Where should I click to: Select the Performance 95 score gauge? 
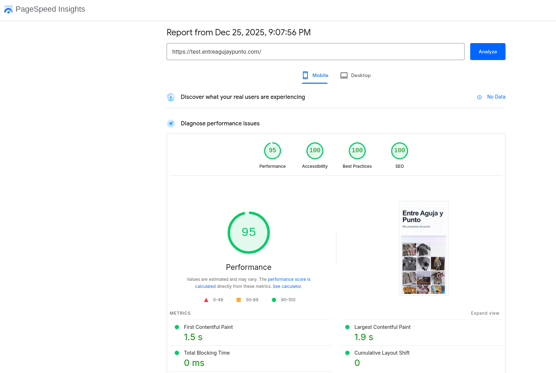pyautogui.click(x=273, y=151)
